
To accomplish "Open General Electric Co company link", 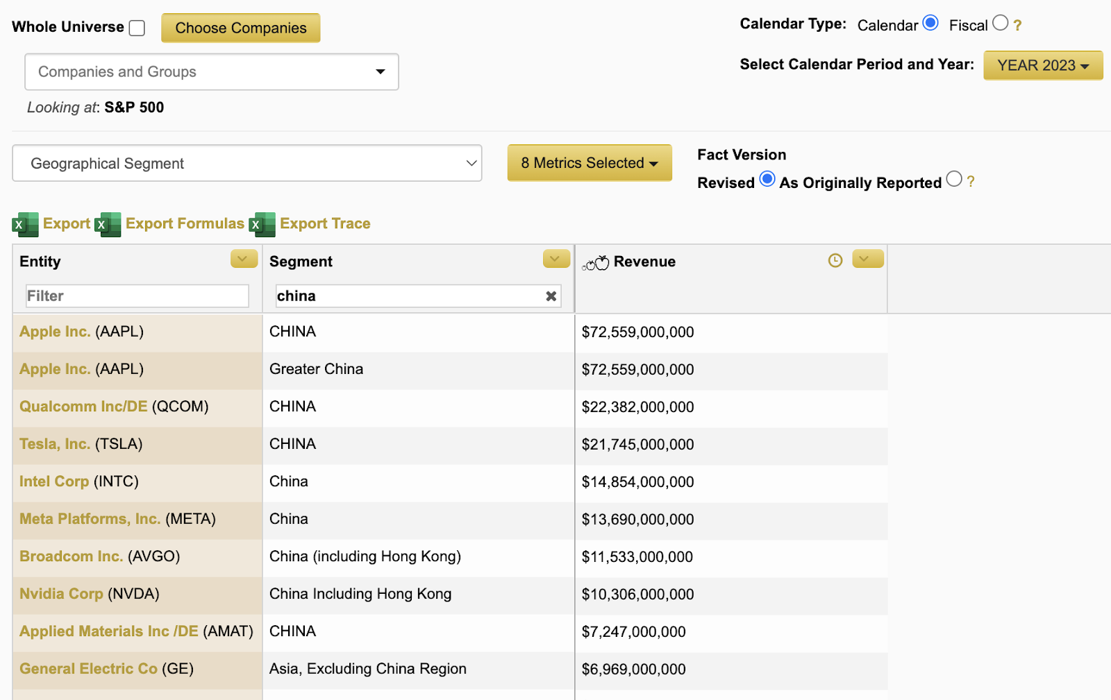I will click(88, 669).
